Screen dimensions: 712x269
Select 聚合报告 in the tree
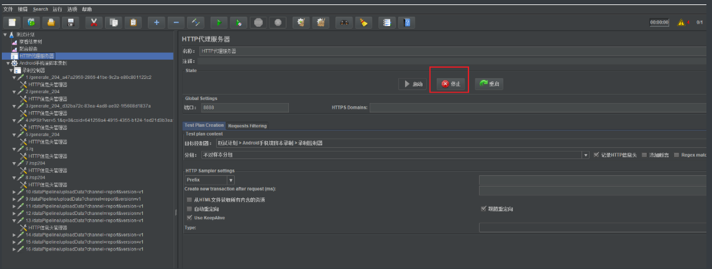pos(28,49)
